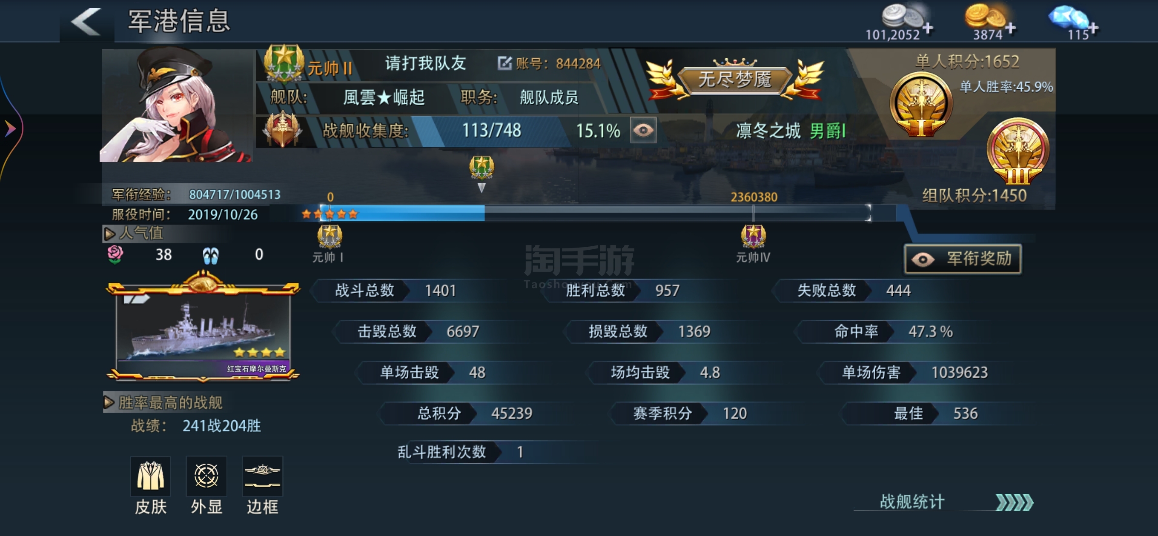Add diamonds with plus icon

[x=1093, y=29]
